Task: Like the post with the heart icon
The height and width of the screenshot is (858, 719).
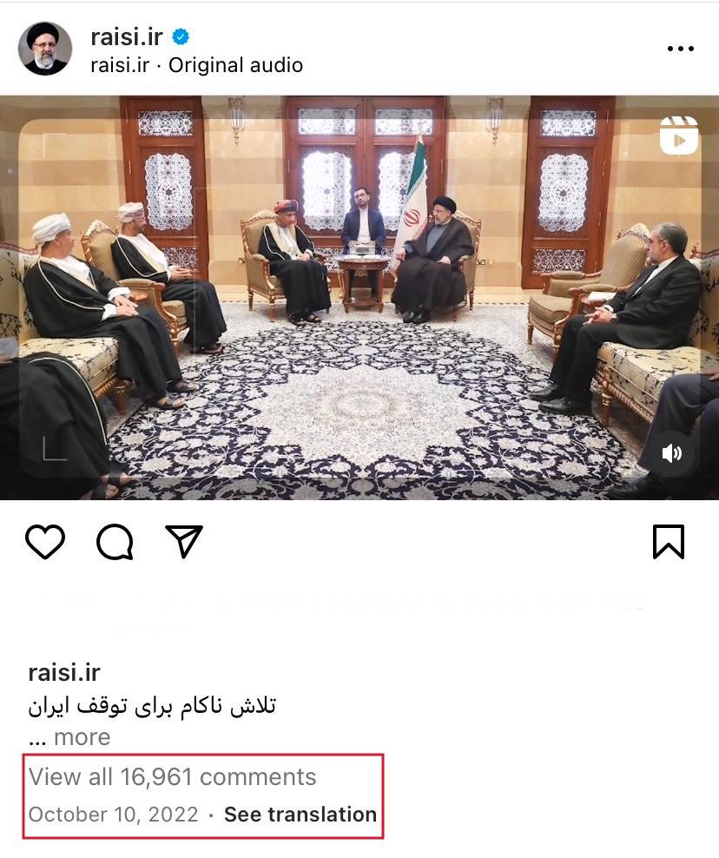Action: point(45,542)
